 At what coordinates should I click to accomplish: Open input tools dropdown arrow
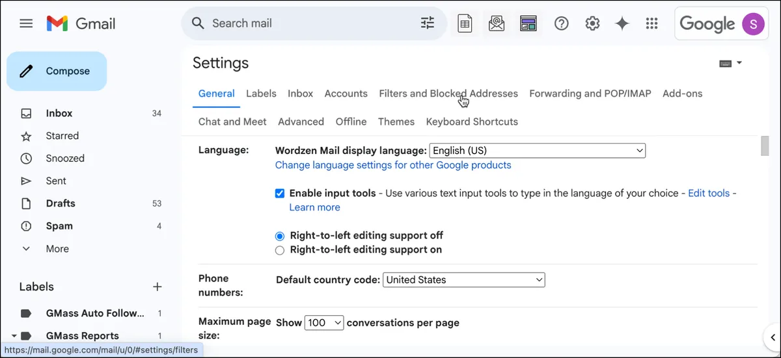click(739, 63)
